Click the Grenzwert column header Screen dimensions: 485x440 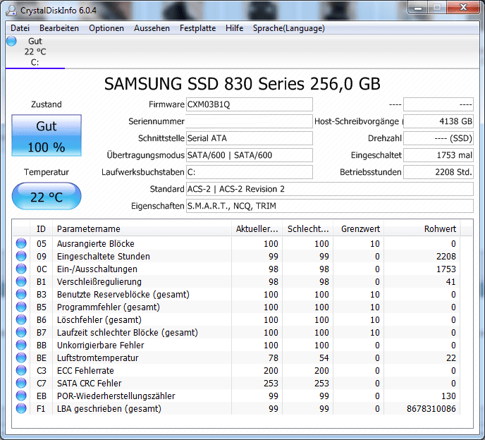359,229
